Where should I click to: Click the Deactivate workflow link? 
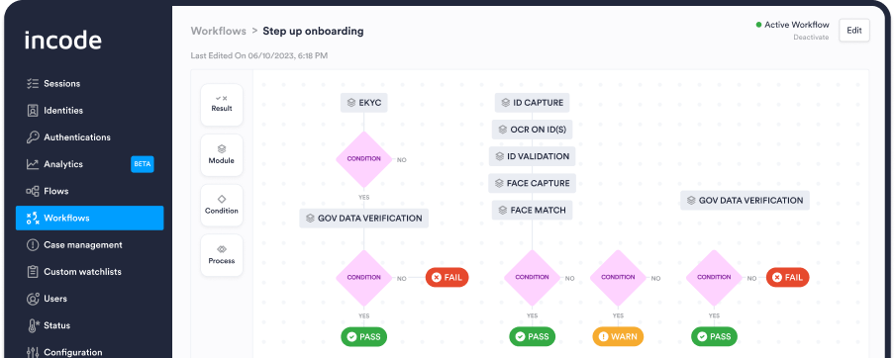[x=811, y=37]
